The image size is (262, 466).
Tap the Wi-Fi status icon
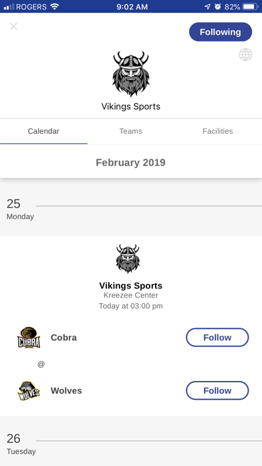click(x=55, y=7)
